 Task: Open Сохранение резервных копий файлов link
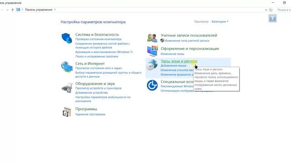pyautogui.click(x=102, y=45)
